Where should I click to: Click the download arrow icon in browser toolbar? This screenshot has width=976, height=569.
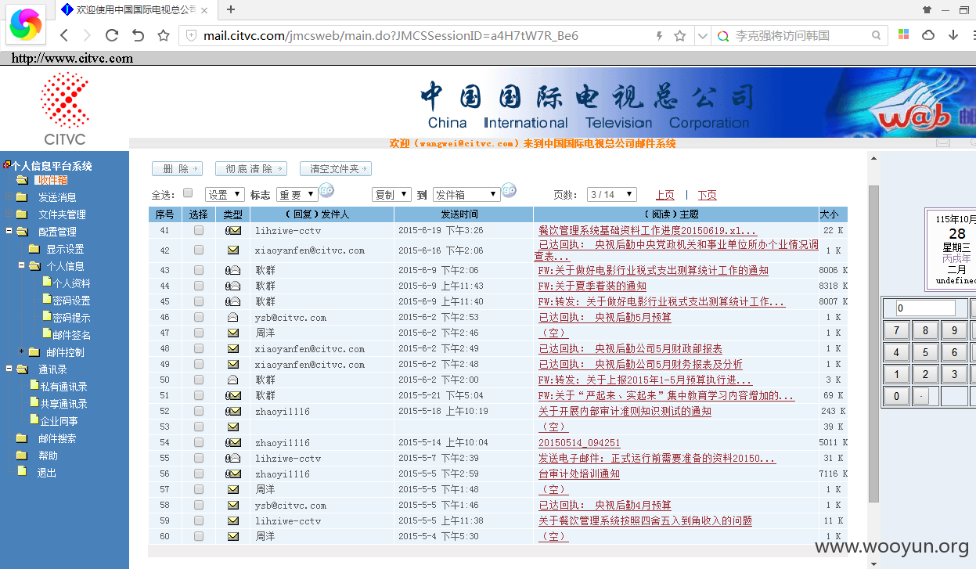pos(953,35)
